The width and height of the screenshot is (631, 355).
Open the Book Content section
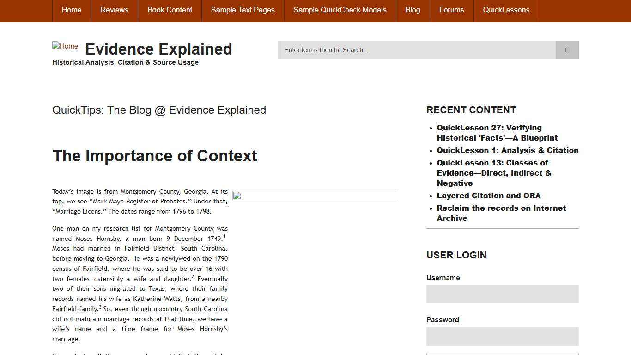(170, 10)
